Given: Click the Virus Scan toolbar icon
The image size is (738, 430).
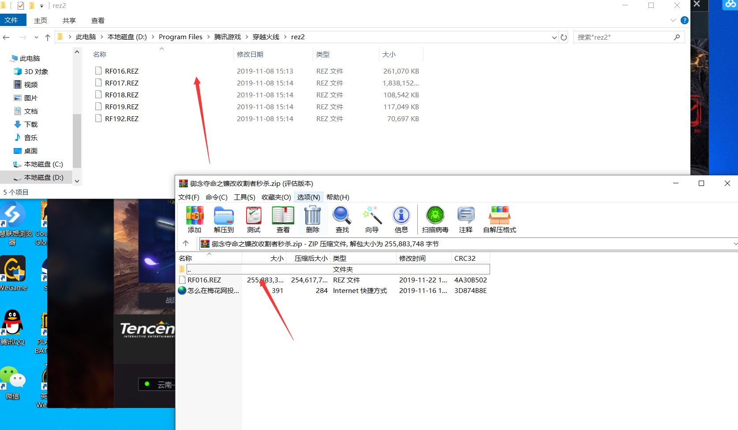Looking at the screenshot, I should [435, 219].
